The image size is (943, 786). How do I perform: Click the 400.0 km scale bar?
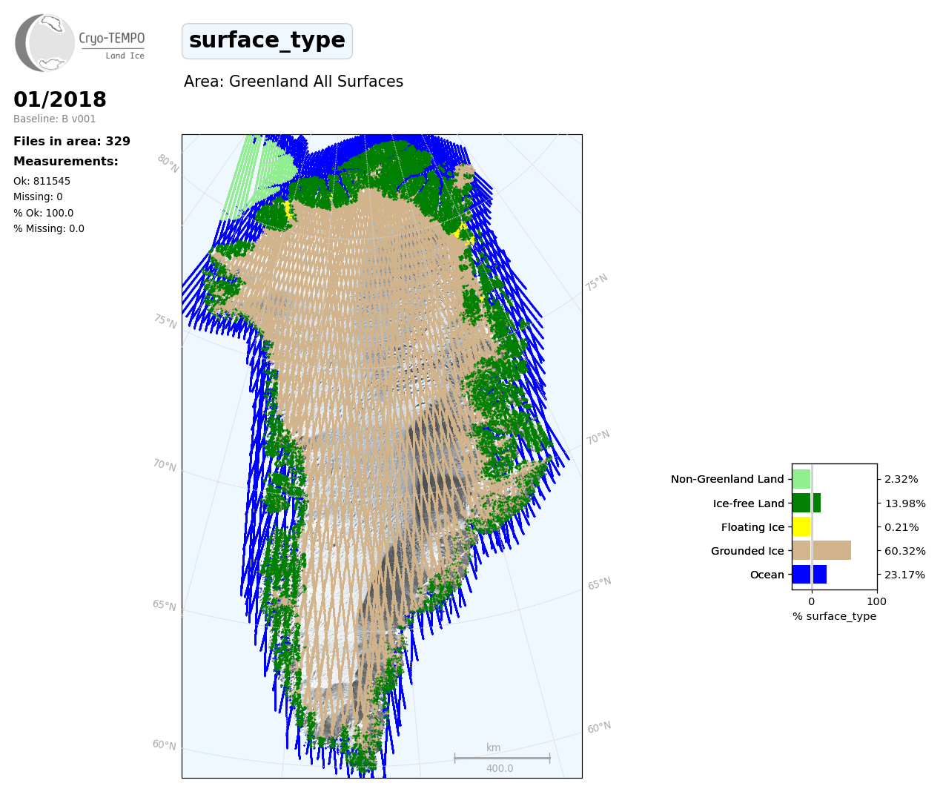click(501, 759)
